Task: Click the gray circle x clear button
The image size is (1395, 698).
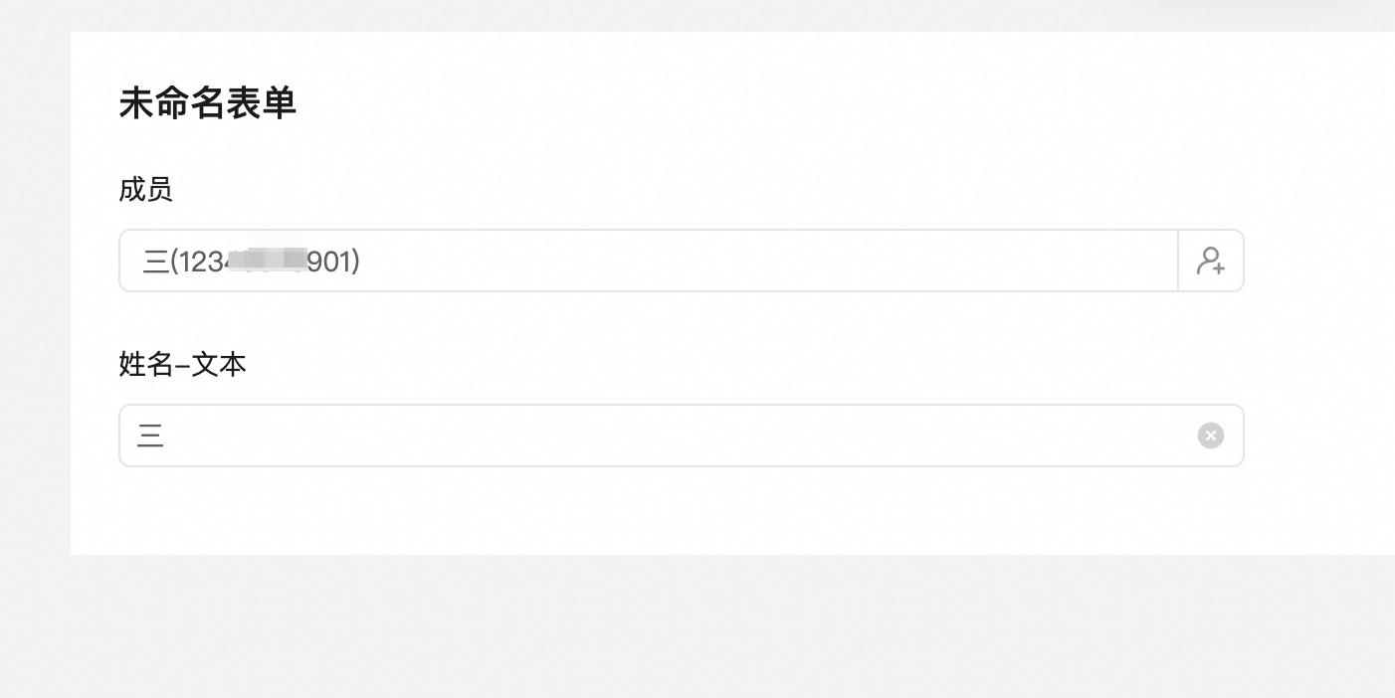Action: click(x=1211, y=436)
